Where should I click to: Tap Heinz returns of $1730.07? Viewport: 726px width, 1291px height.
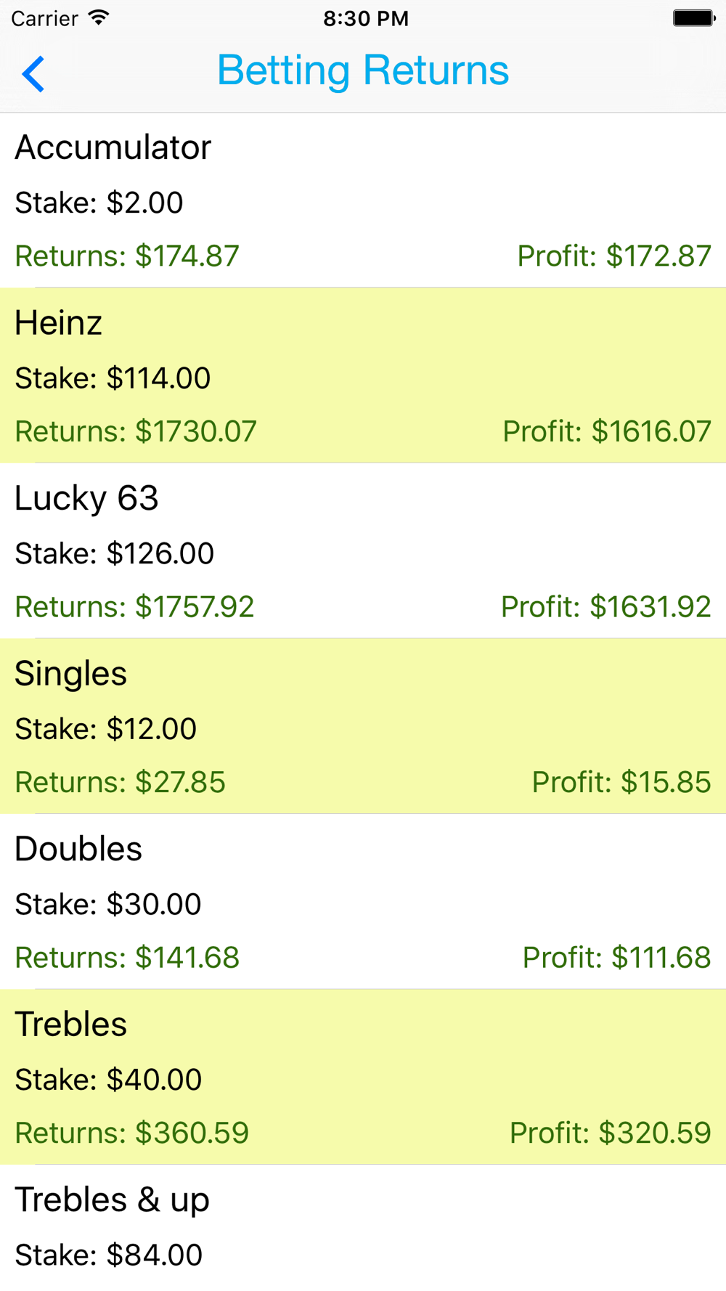(x=136, y=432)
